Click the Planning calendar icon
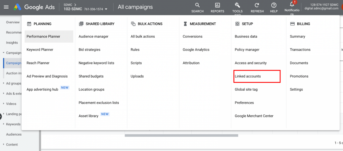 (29, 24)
